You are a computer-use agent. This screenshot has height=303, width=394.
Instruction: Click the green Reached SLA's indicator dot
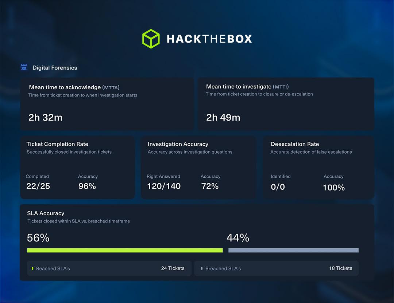32,268
